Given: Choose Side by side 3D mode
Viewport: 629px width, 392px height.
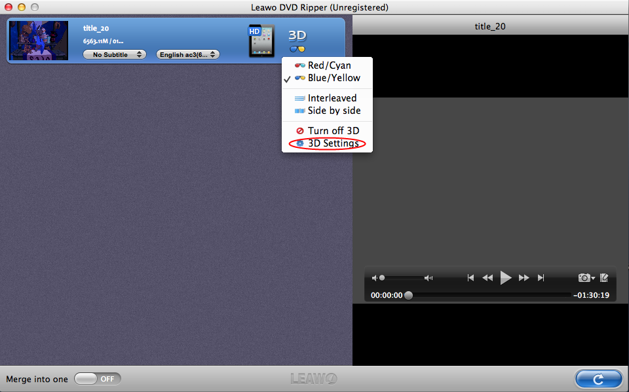Looking at the screenshot, I should pos(328,111).
